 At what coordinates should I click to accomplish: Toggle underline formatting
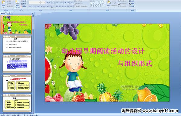(x=36, y=7)
